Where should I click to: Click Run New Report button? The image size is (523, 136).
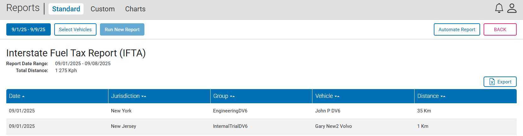tap(122, 30)
